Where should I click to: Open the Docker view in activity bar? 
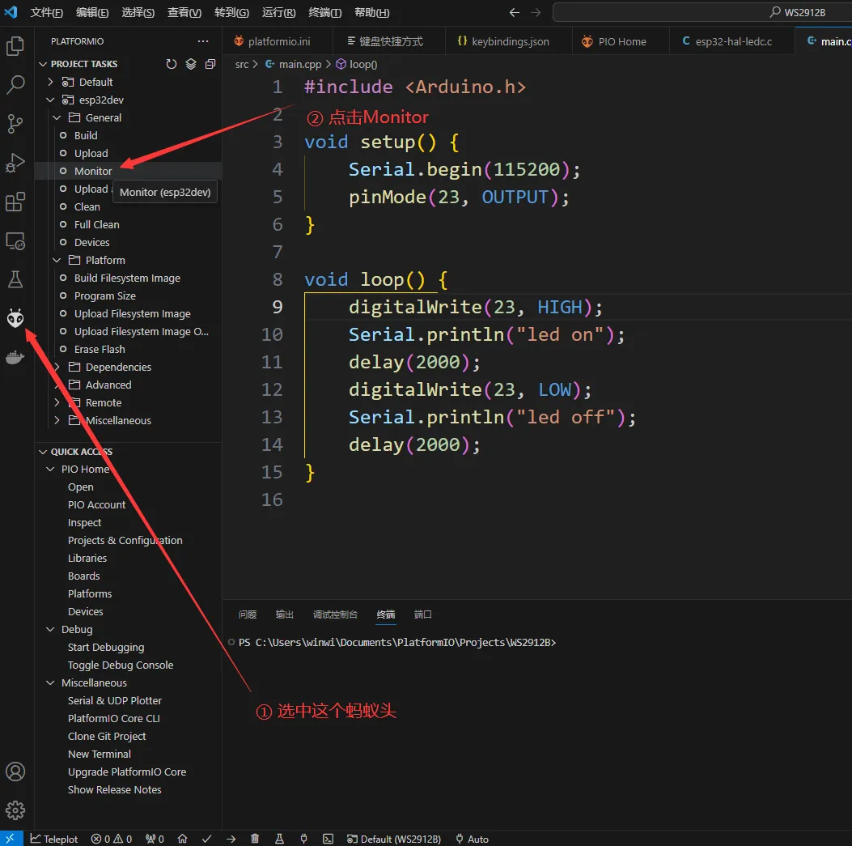15,357
